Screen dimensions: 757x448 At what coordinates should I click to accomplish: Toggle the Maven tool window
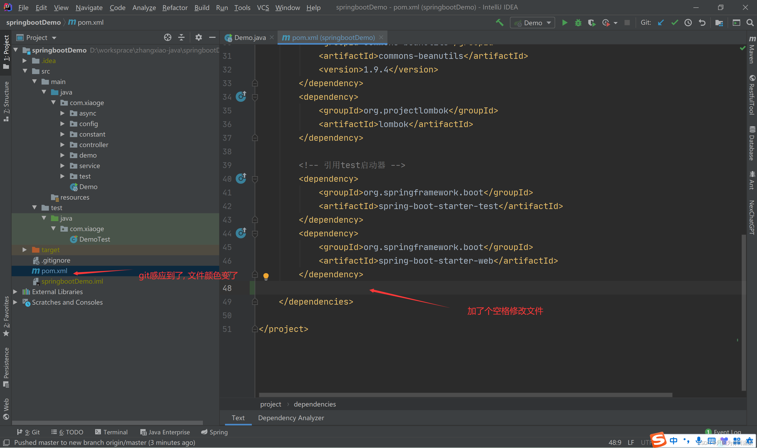point(752,50)
